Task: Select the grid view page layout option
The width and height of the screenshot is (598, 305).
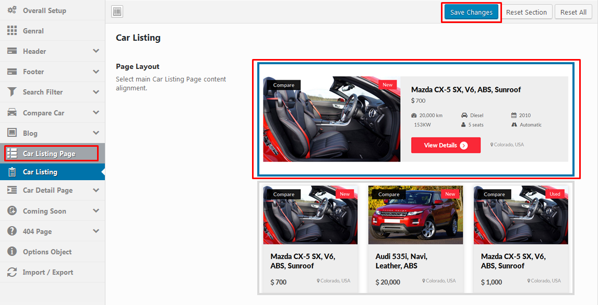Action: tap(416, 238)
